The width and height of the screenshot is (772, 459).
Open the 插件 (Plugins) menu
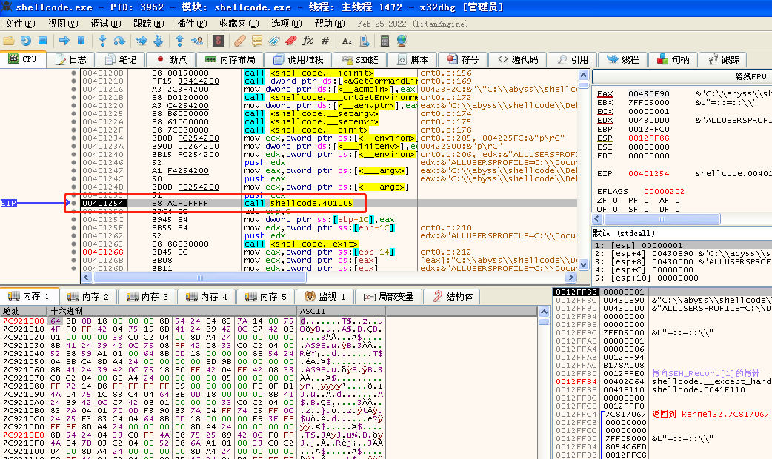(x=186, y=24)
